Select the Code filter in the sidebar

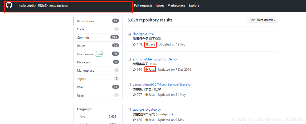coord(98,29)
